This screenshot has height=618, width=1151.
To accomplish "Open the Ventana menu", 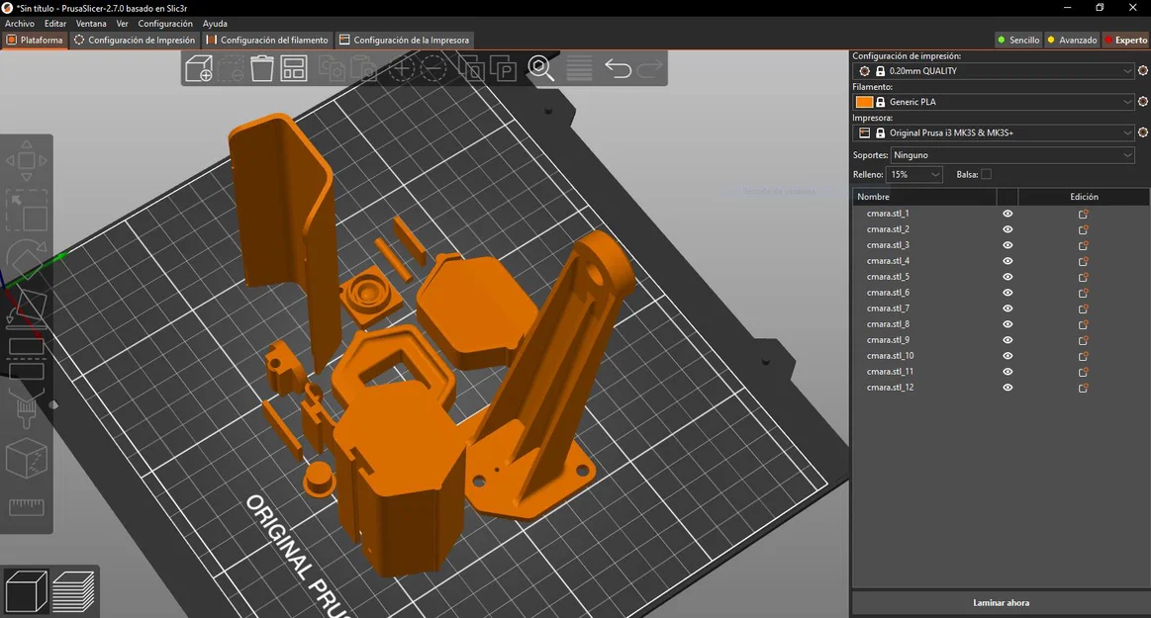I will 91,24.
